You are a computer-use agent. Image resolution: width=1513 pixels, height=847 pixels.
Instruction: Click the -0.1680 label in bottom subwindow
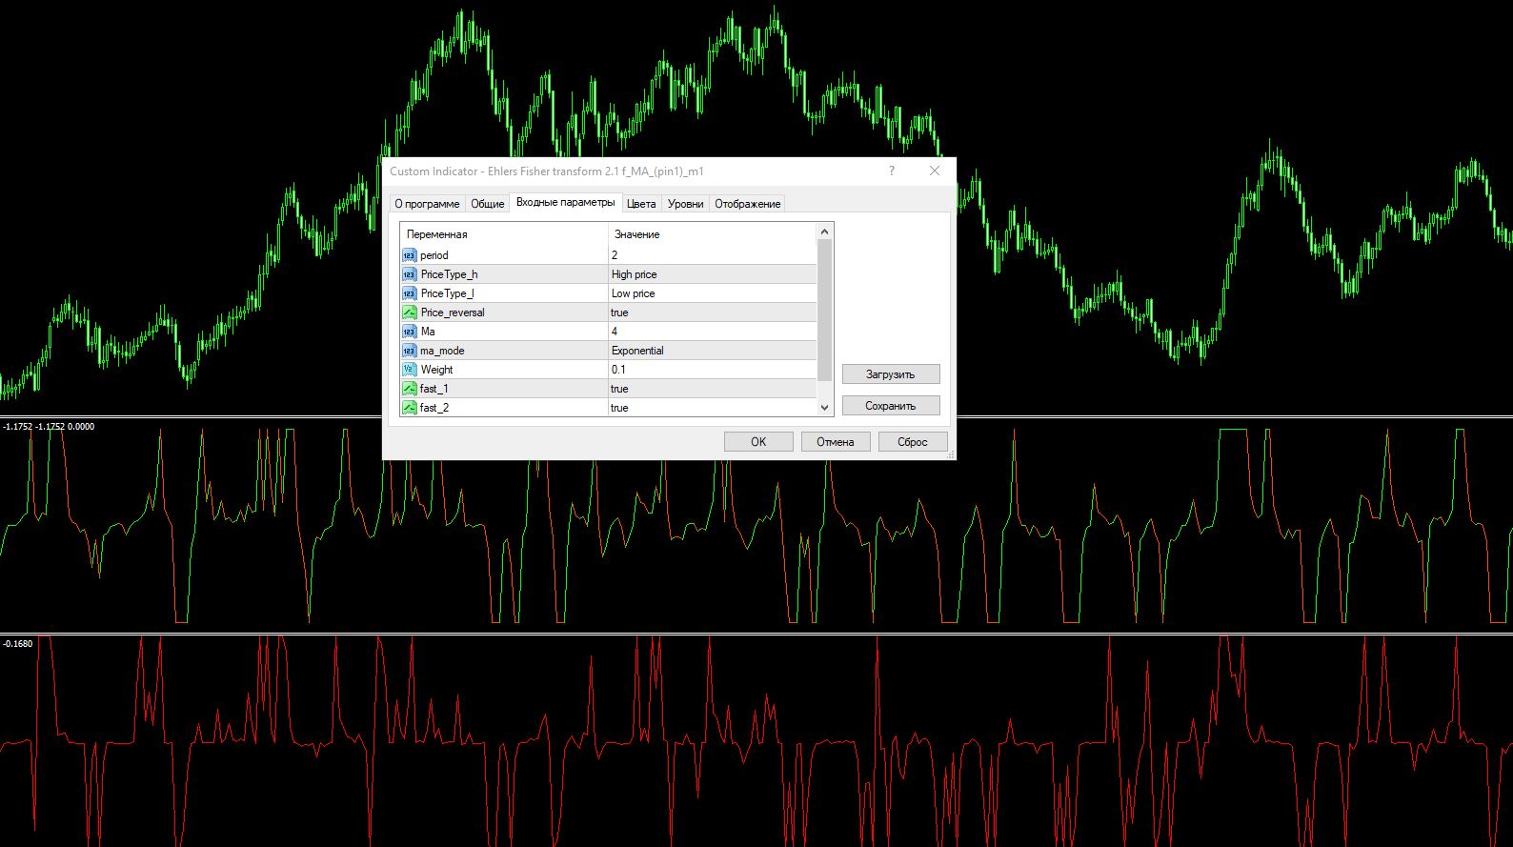click(17, 644)
